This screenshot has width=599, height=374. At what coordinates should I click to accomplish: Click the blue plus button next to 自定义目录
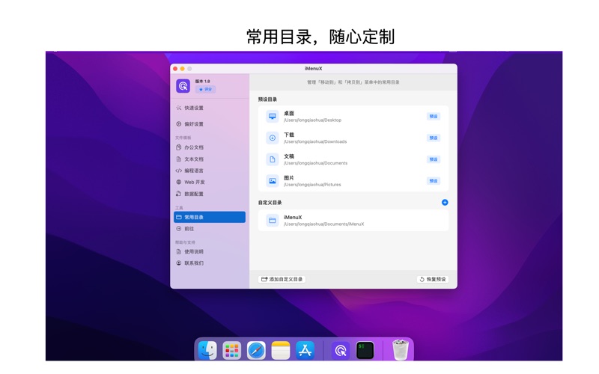tap(445, 202)
